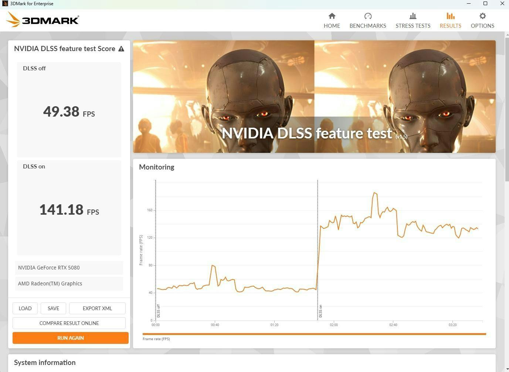Click the Options gear icon
This screenshot has width=509, height=372.
(482, 16)
